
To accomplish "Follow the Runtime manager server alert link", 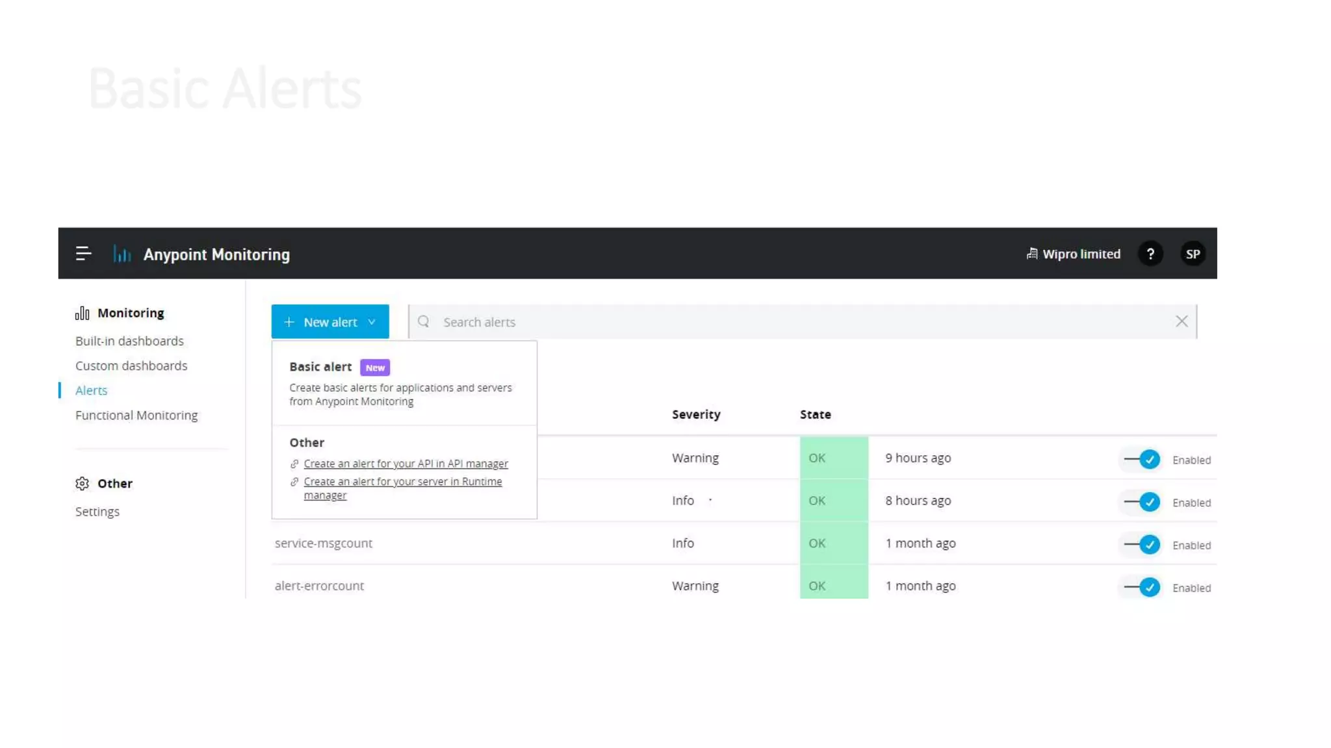I will point(402,482).
